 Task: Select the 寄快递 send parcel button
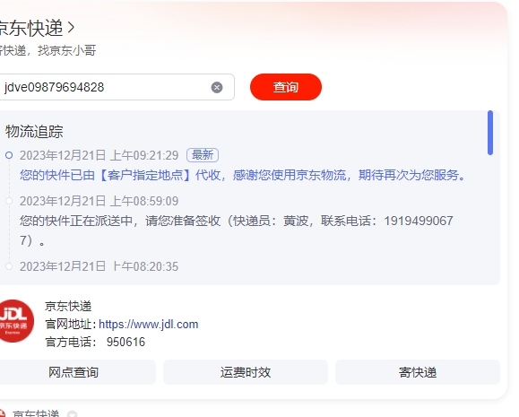point(418,372)
